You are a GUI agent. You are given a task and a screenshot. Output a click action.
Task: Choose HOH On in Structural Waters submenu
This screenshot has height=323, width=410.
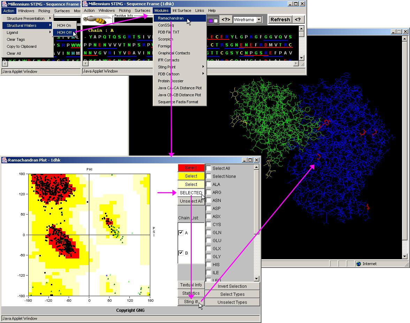tap(64, 25)
